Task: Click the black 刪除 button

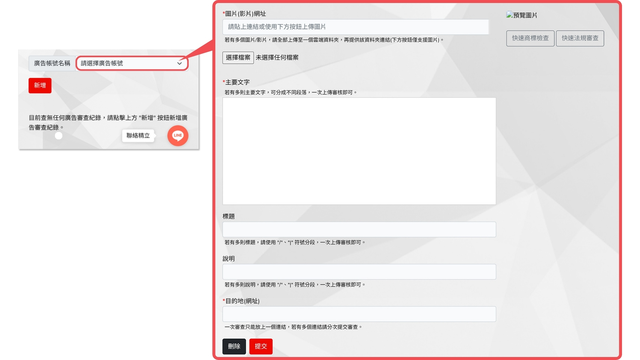Action: 234,346
